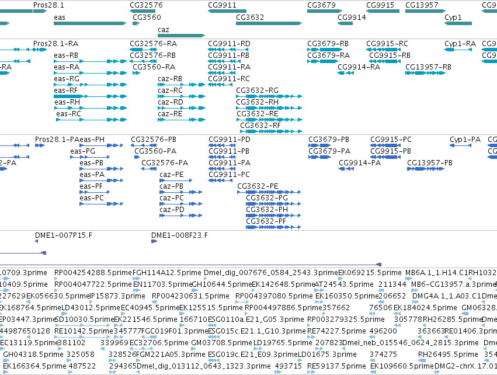The width and height of the screenshot is (497, 375).
Task: Select the eas-RB transcript label
Action: coord(66,55)
